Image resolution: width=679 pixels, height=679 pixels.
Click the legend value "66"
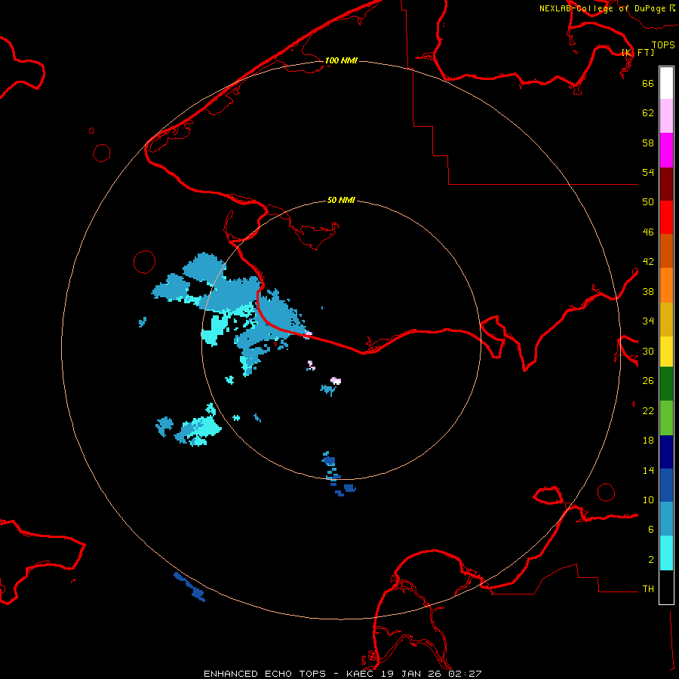648,83
